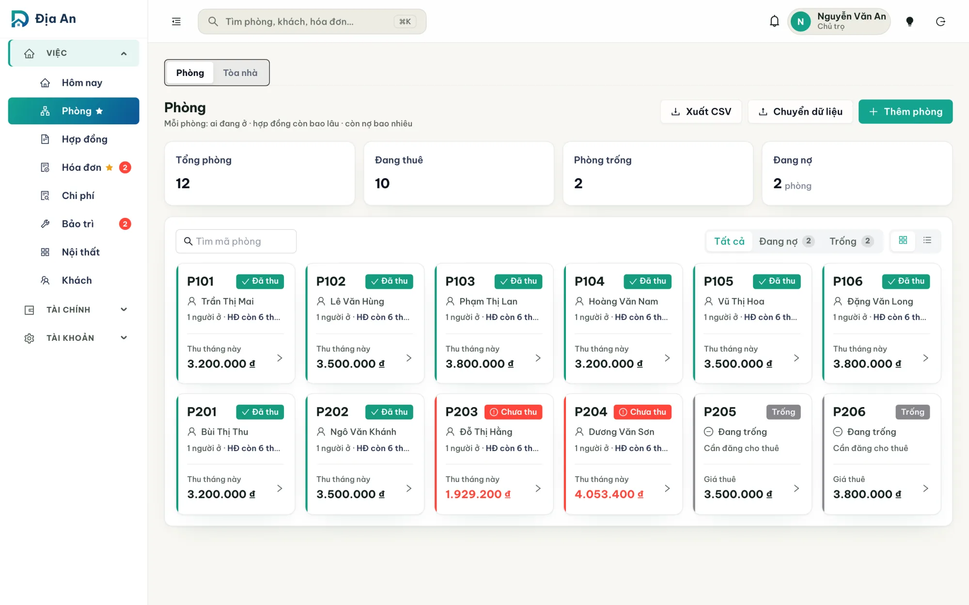Click the ⌘K shortcut badge
Screen dimensions: 969x605
tap(405, 21)
